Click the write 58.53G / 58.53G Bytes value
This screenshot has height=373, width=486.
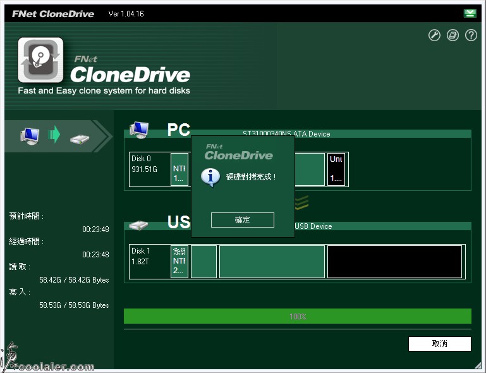[x=74, y=305]
